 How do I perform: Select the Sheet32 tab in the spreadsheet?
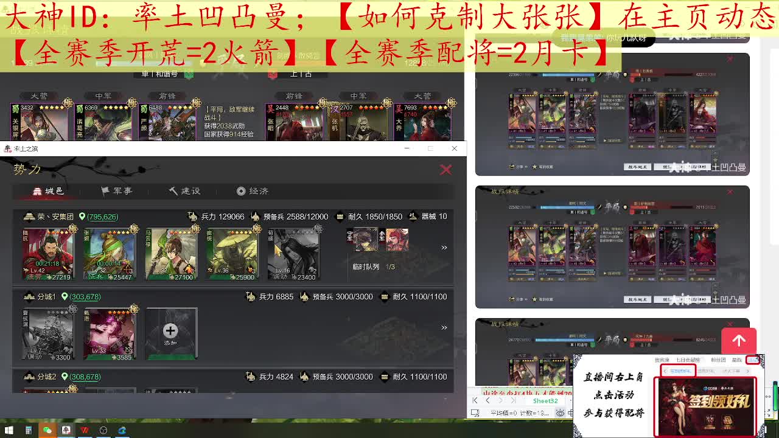(x=545, y=401)
